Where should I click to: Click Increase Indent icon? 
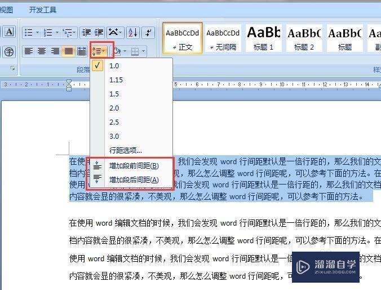pyautogui.click(x=99, y=32)
